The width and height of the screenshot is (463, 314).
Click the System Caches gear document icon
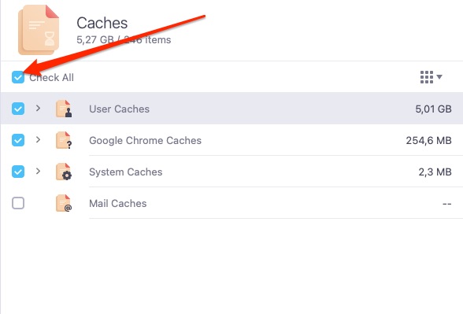[64, 172]
